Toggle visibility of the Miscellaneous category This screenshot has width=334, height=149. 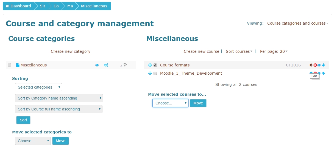pyautogui.click(x=97, y=65)
